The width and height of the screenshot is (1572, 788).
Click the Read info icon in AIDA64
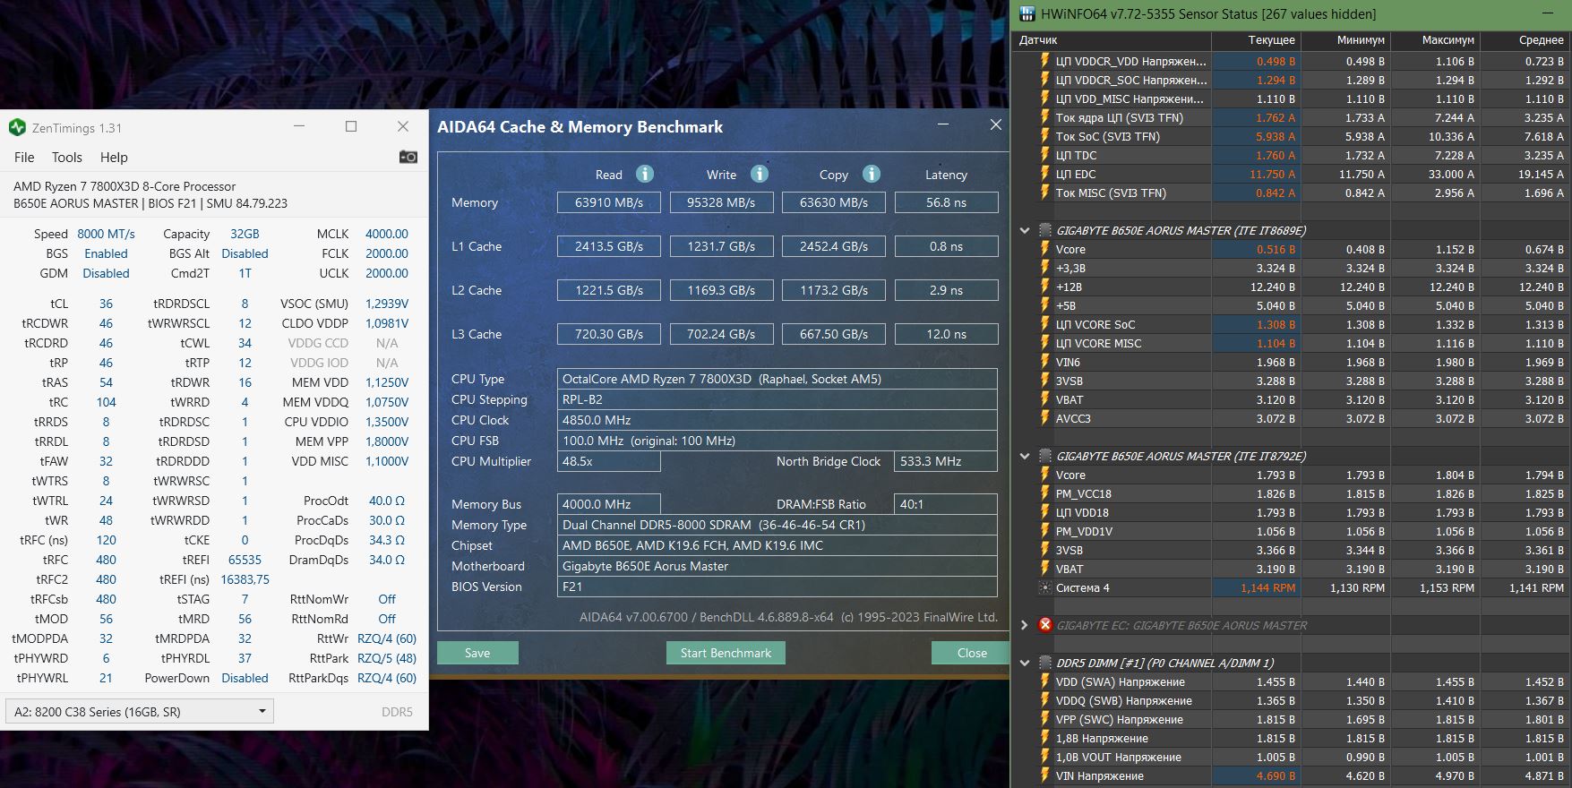(x=644, y=174)
